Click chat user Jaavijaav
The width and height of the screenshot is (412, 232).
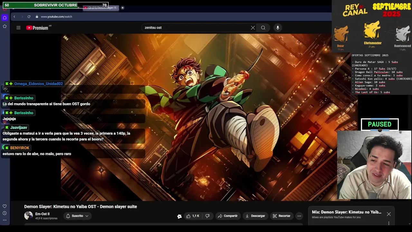[x=19, y=128]
